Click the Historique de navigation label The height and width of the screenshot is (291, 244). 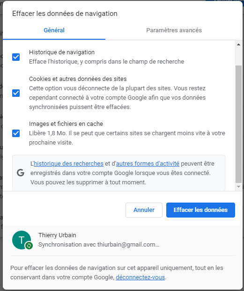(x=62, y=52)
